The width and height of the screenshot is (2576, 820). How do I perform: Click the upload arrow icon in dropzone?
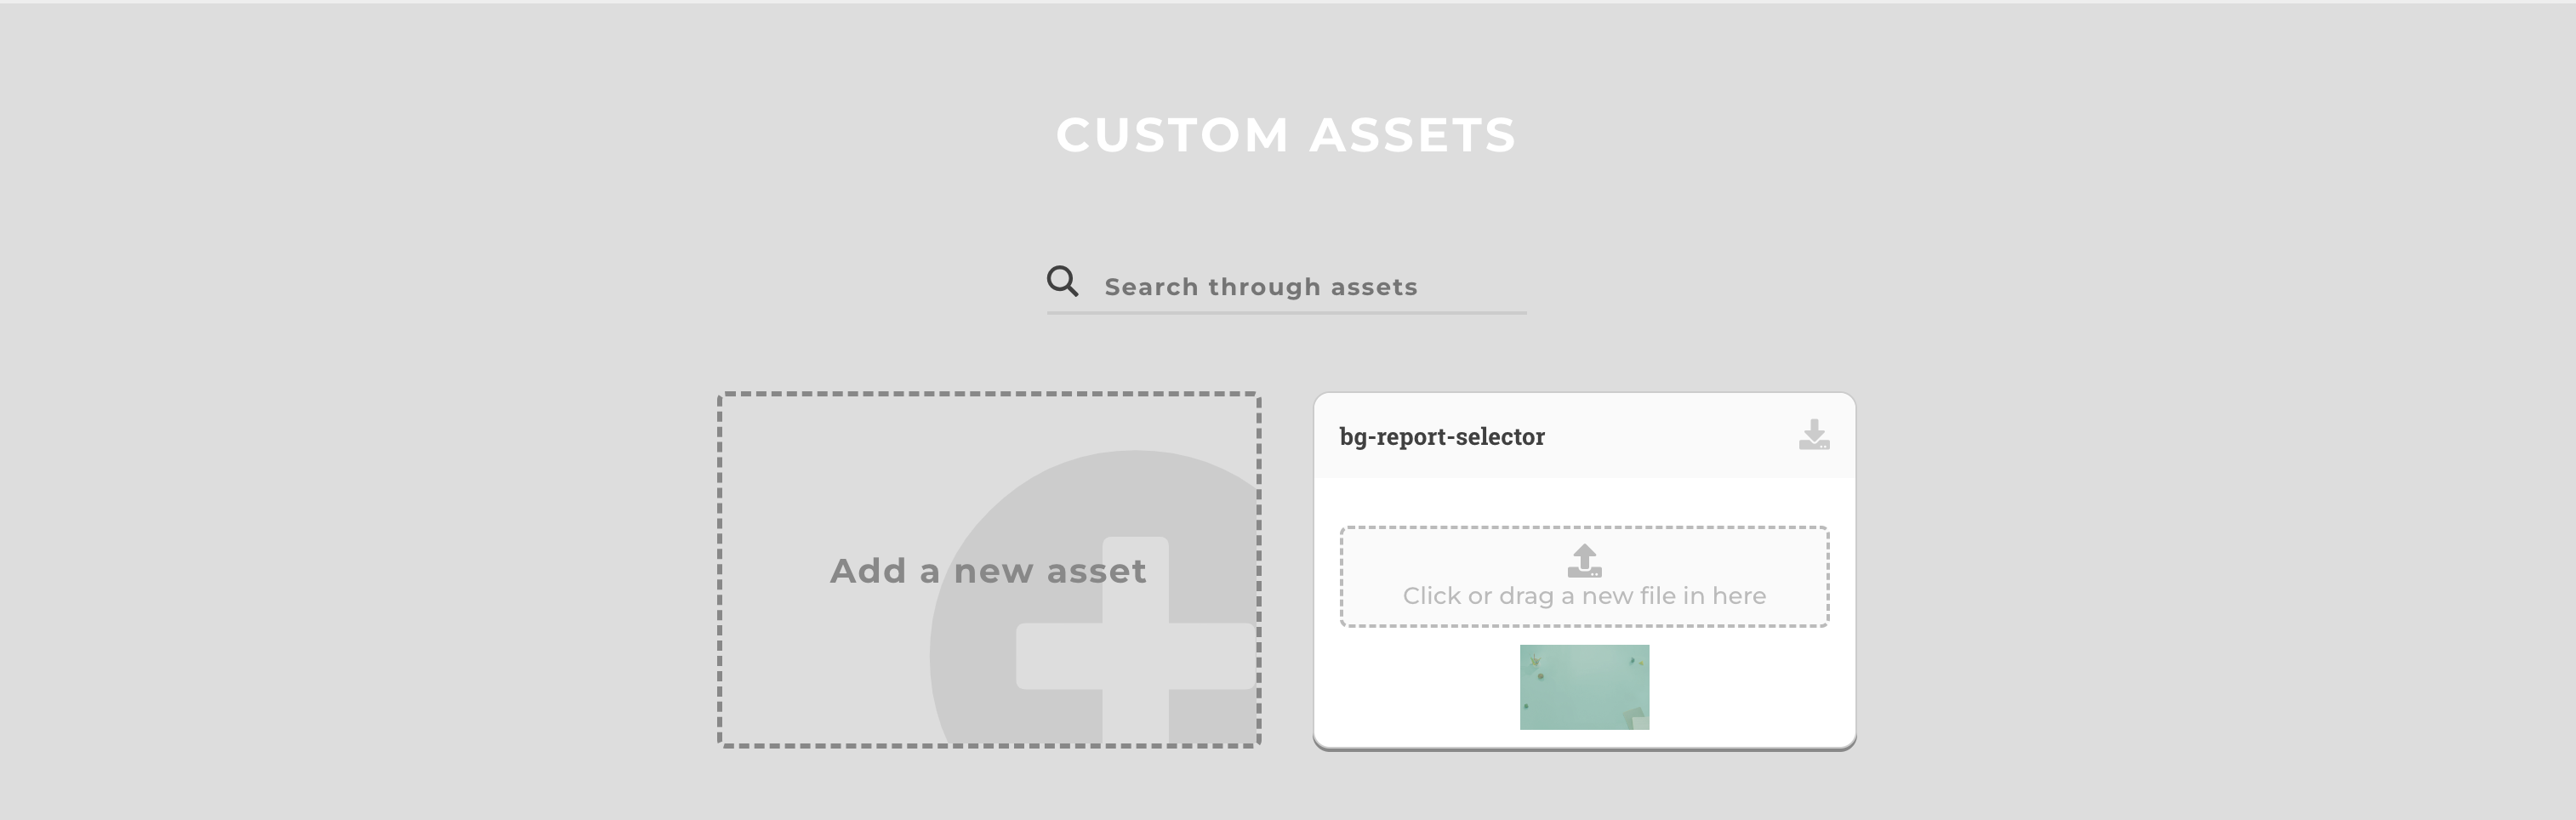tap(1584, 560)
